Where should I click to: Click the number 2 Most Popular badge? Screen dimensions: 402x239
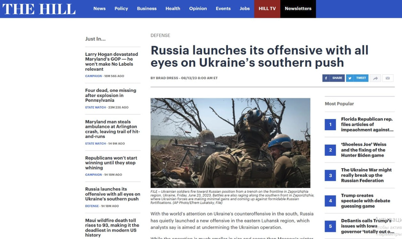click(330, 150)
